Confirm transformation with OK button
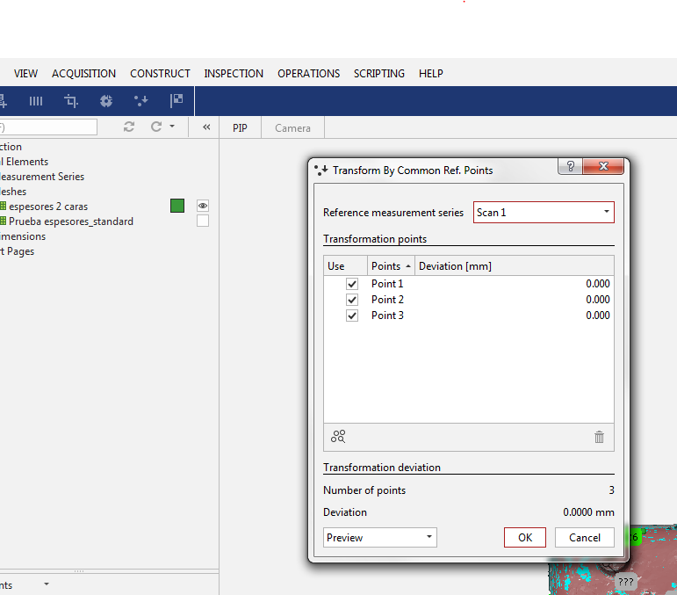The height and width of the screenshot is (595, 677). [524, 537]
